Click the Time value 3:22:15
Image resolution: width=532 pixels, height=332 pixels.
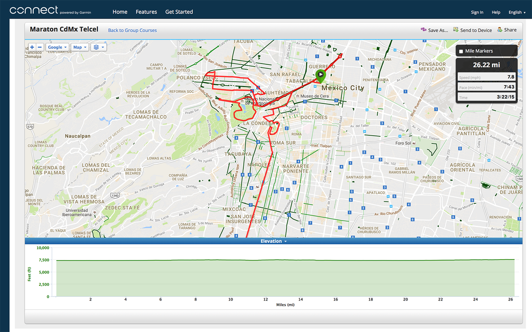[x=506, y=97]
